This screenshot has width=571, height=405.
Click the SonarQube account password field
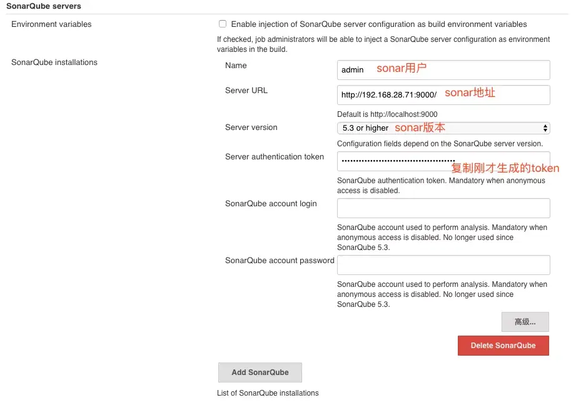pyautogui.click(x=443, y=265)
